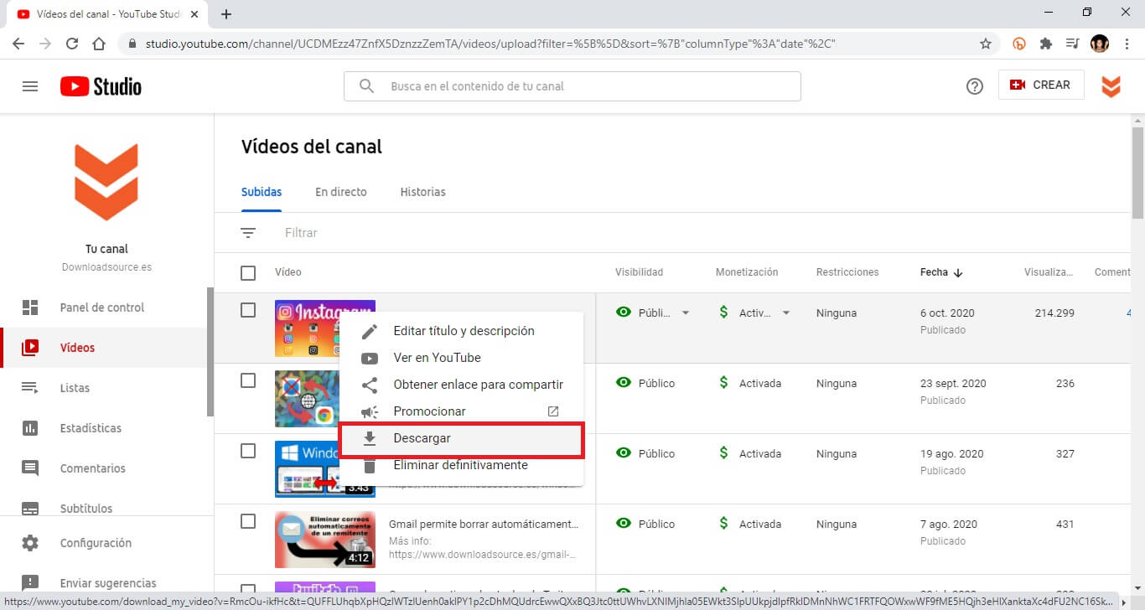
Task: Click the large channel logo in sidebar
Action: (106, 182)
